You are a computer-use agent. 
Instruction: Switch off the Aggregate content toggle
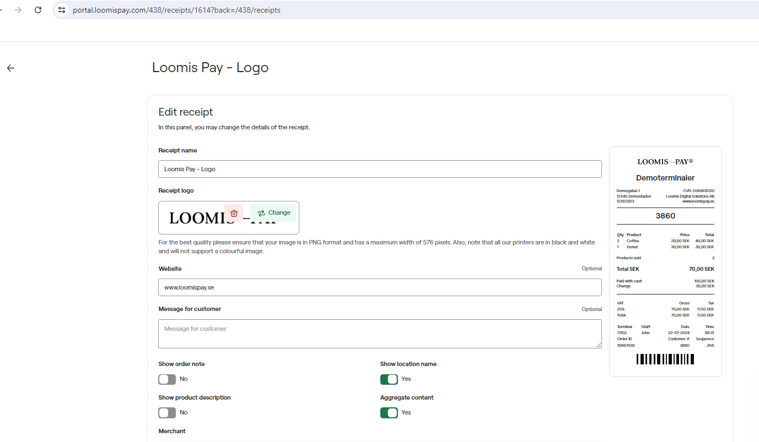pos(389,413)
